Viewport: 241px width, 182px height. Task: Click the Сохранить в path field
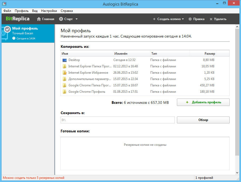click(118, 120)
